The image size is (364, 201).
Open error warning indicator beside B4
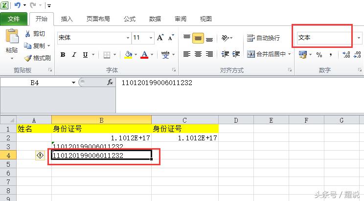[x=40, y=156]
